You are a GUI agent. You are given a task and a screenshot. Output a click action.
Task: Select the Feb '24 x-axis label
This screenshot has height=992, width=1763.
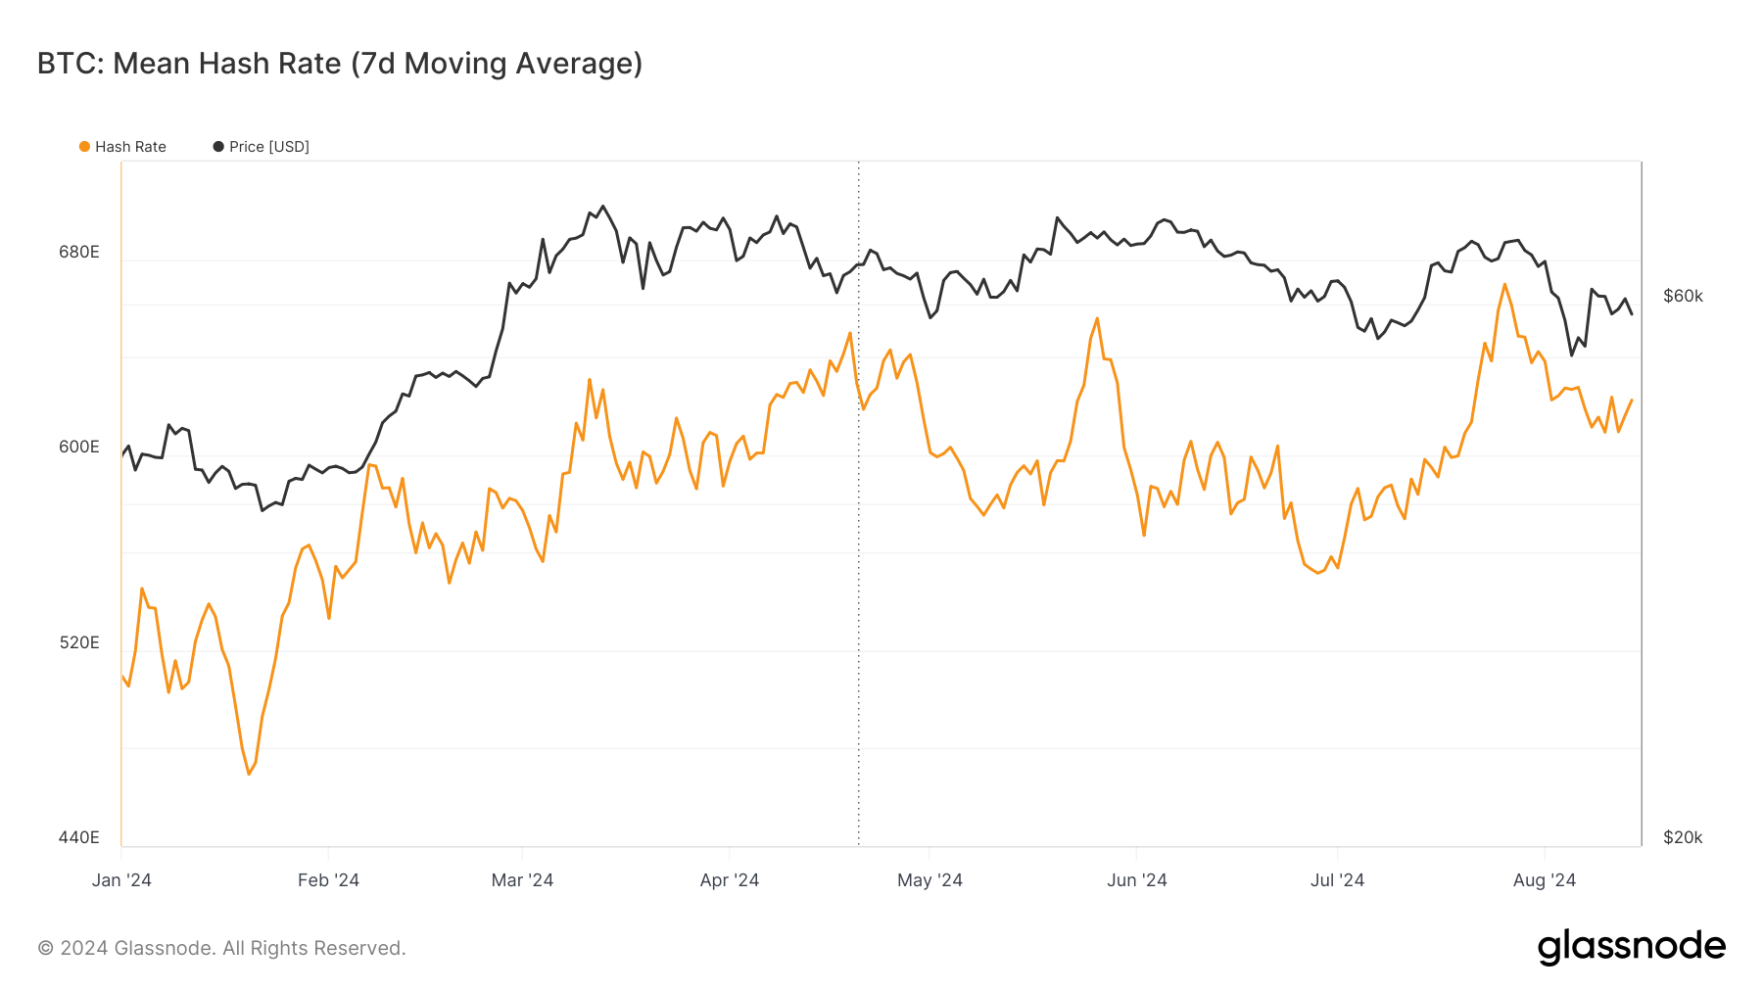click(x=328, y=880)
